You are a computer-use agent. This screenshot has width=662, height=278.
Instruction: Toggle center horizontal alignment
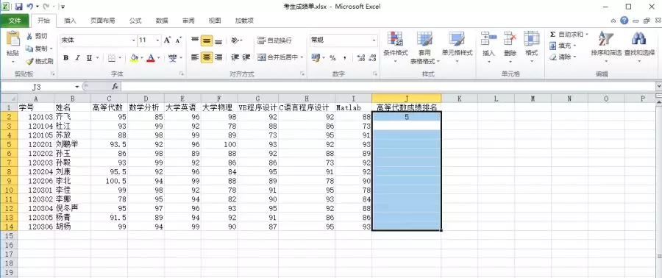tap(207, 57)
